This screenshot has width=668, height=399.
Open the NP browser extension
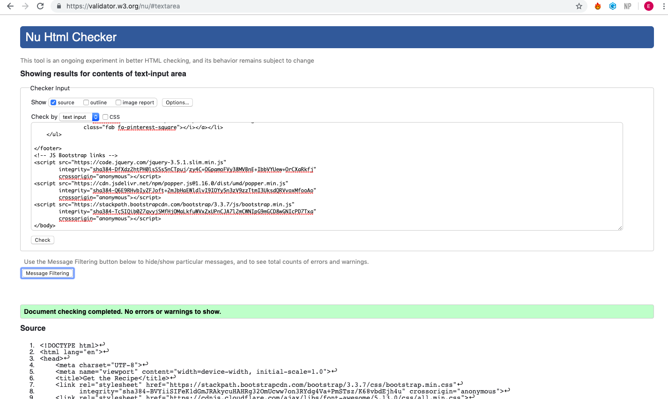pyautogui.click(x=628, y=6)
